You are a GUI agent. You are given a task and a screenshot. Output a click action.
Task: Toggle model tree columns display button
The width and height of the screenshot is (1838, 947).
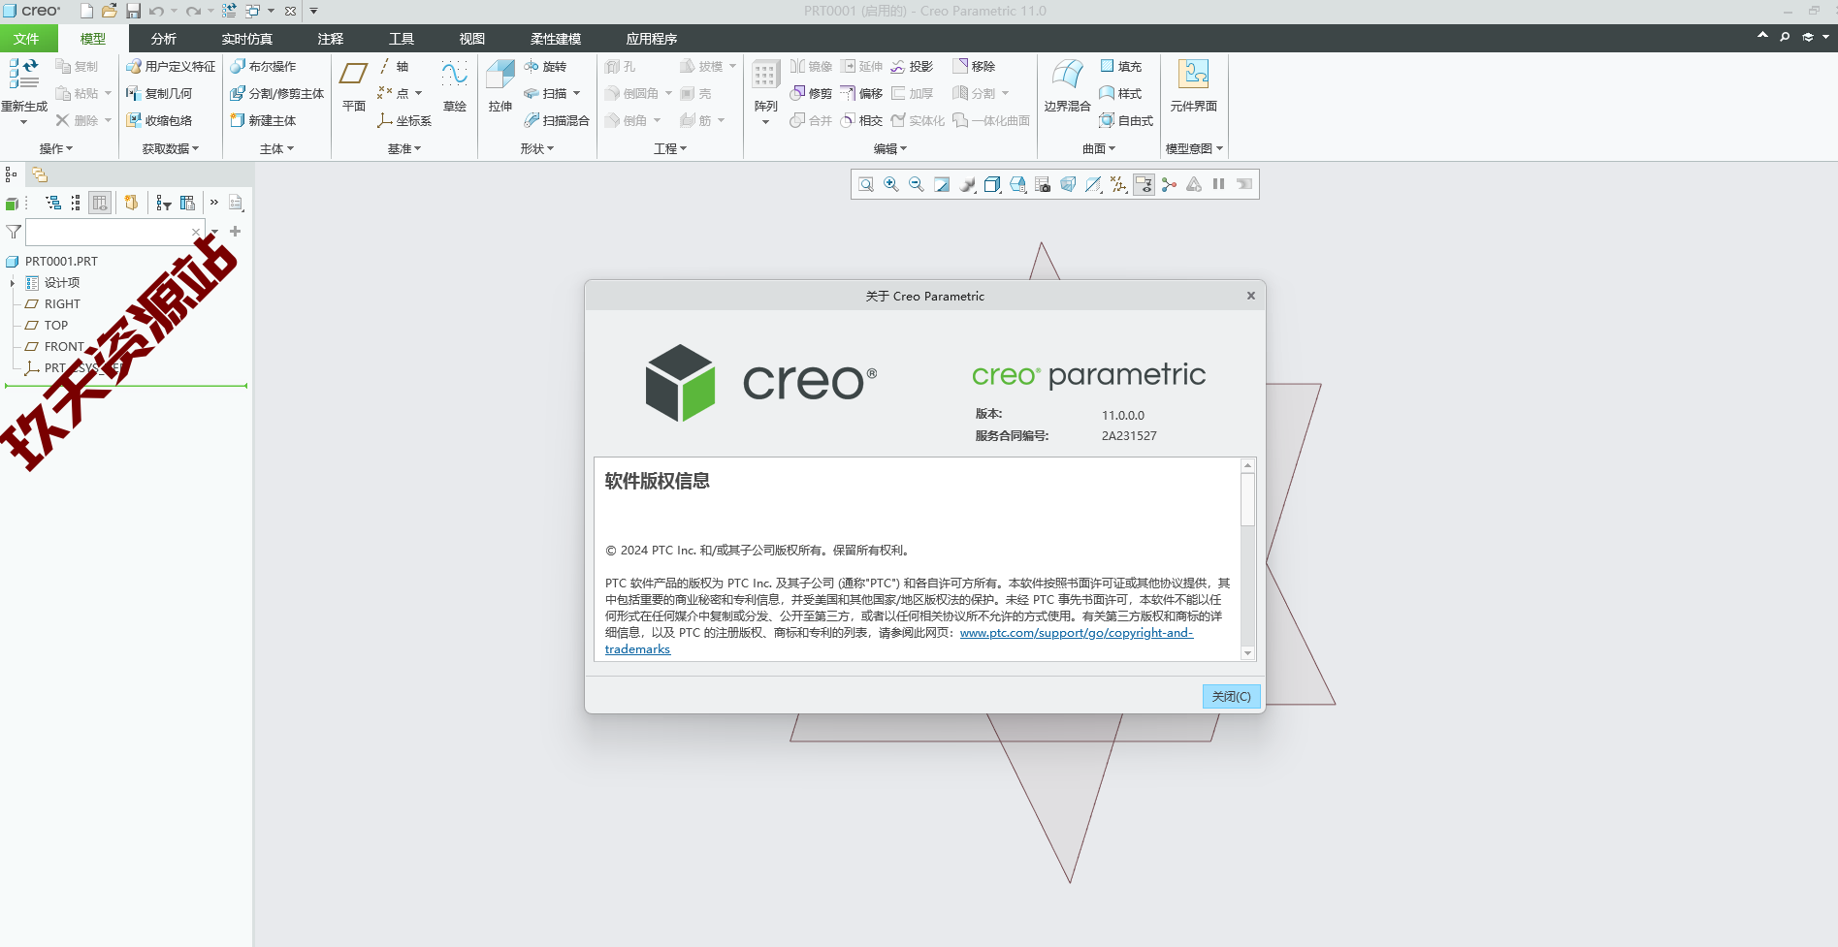click(x=100, y=203)
